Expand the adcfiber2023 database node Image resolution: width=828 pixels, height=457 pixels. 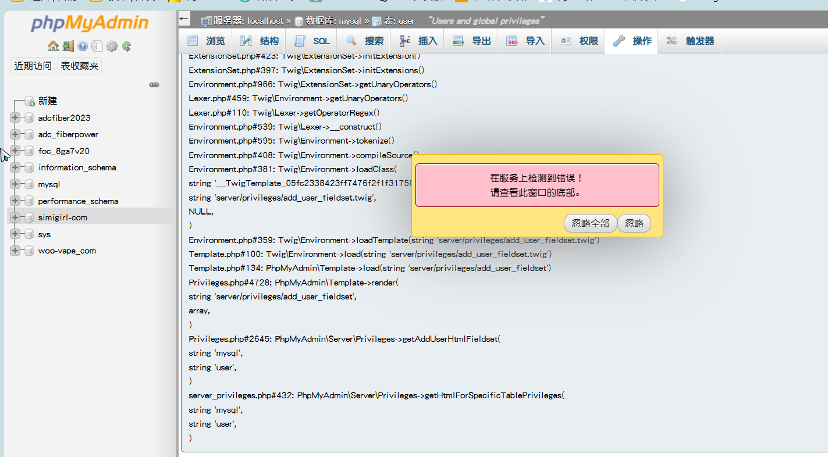point(15,118)
